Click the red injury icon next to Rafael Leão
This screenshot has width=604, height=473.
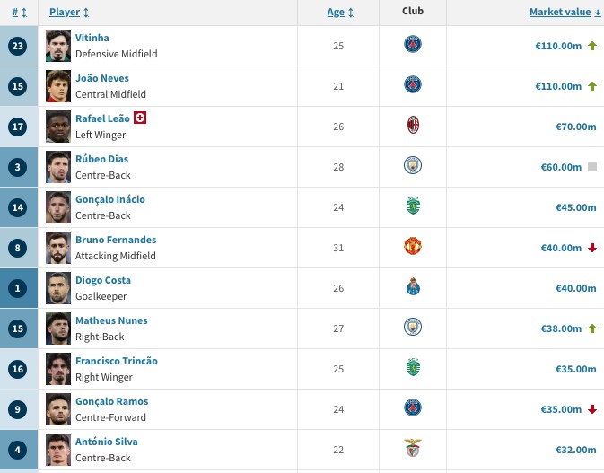[x=140, y=118]
